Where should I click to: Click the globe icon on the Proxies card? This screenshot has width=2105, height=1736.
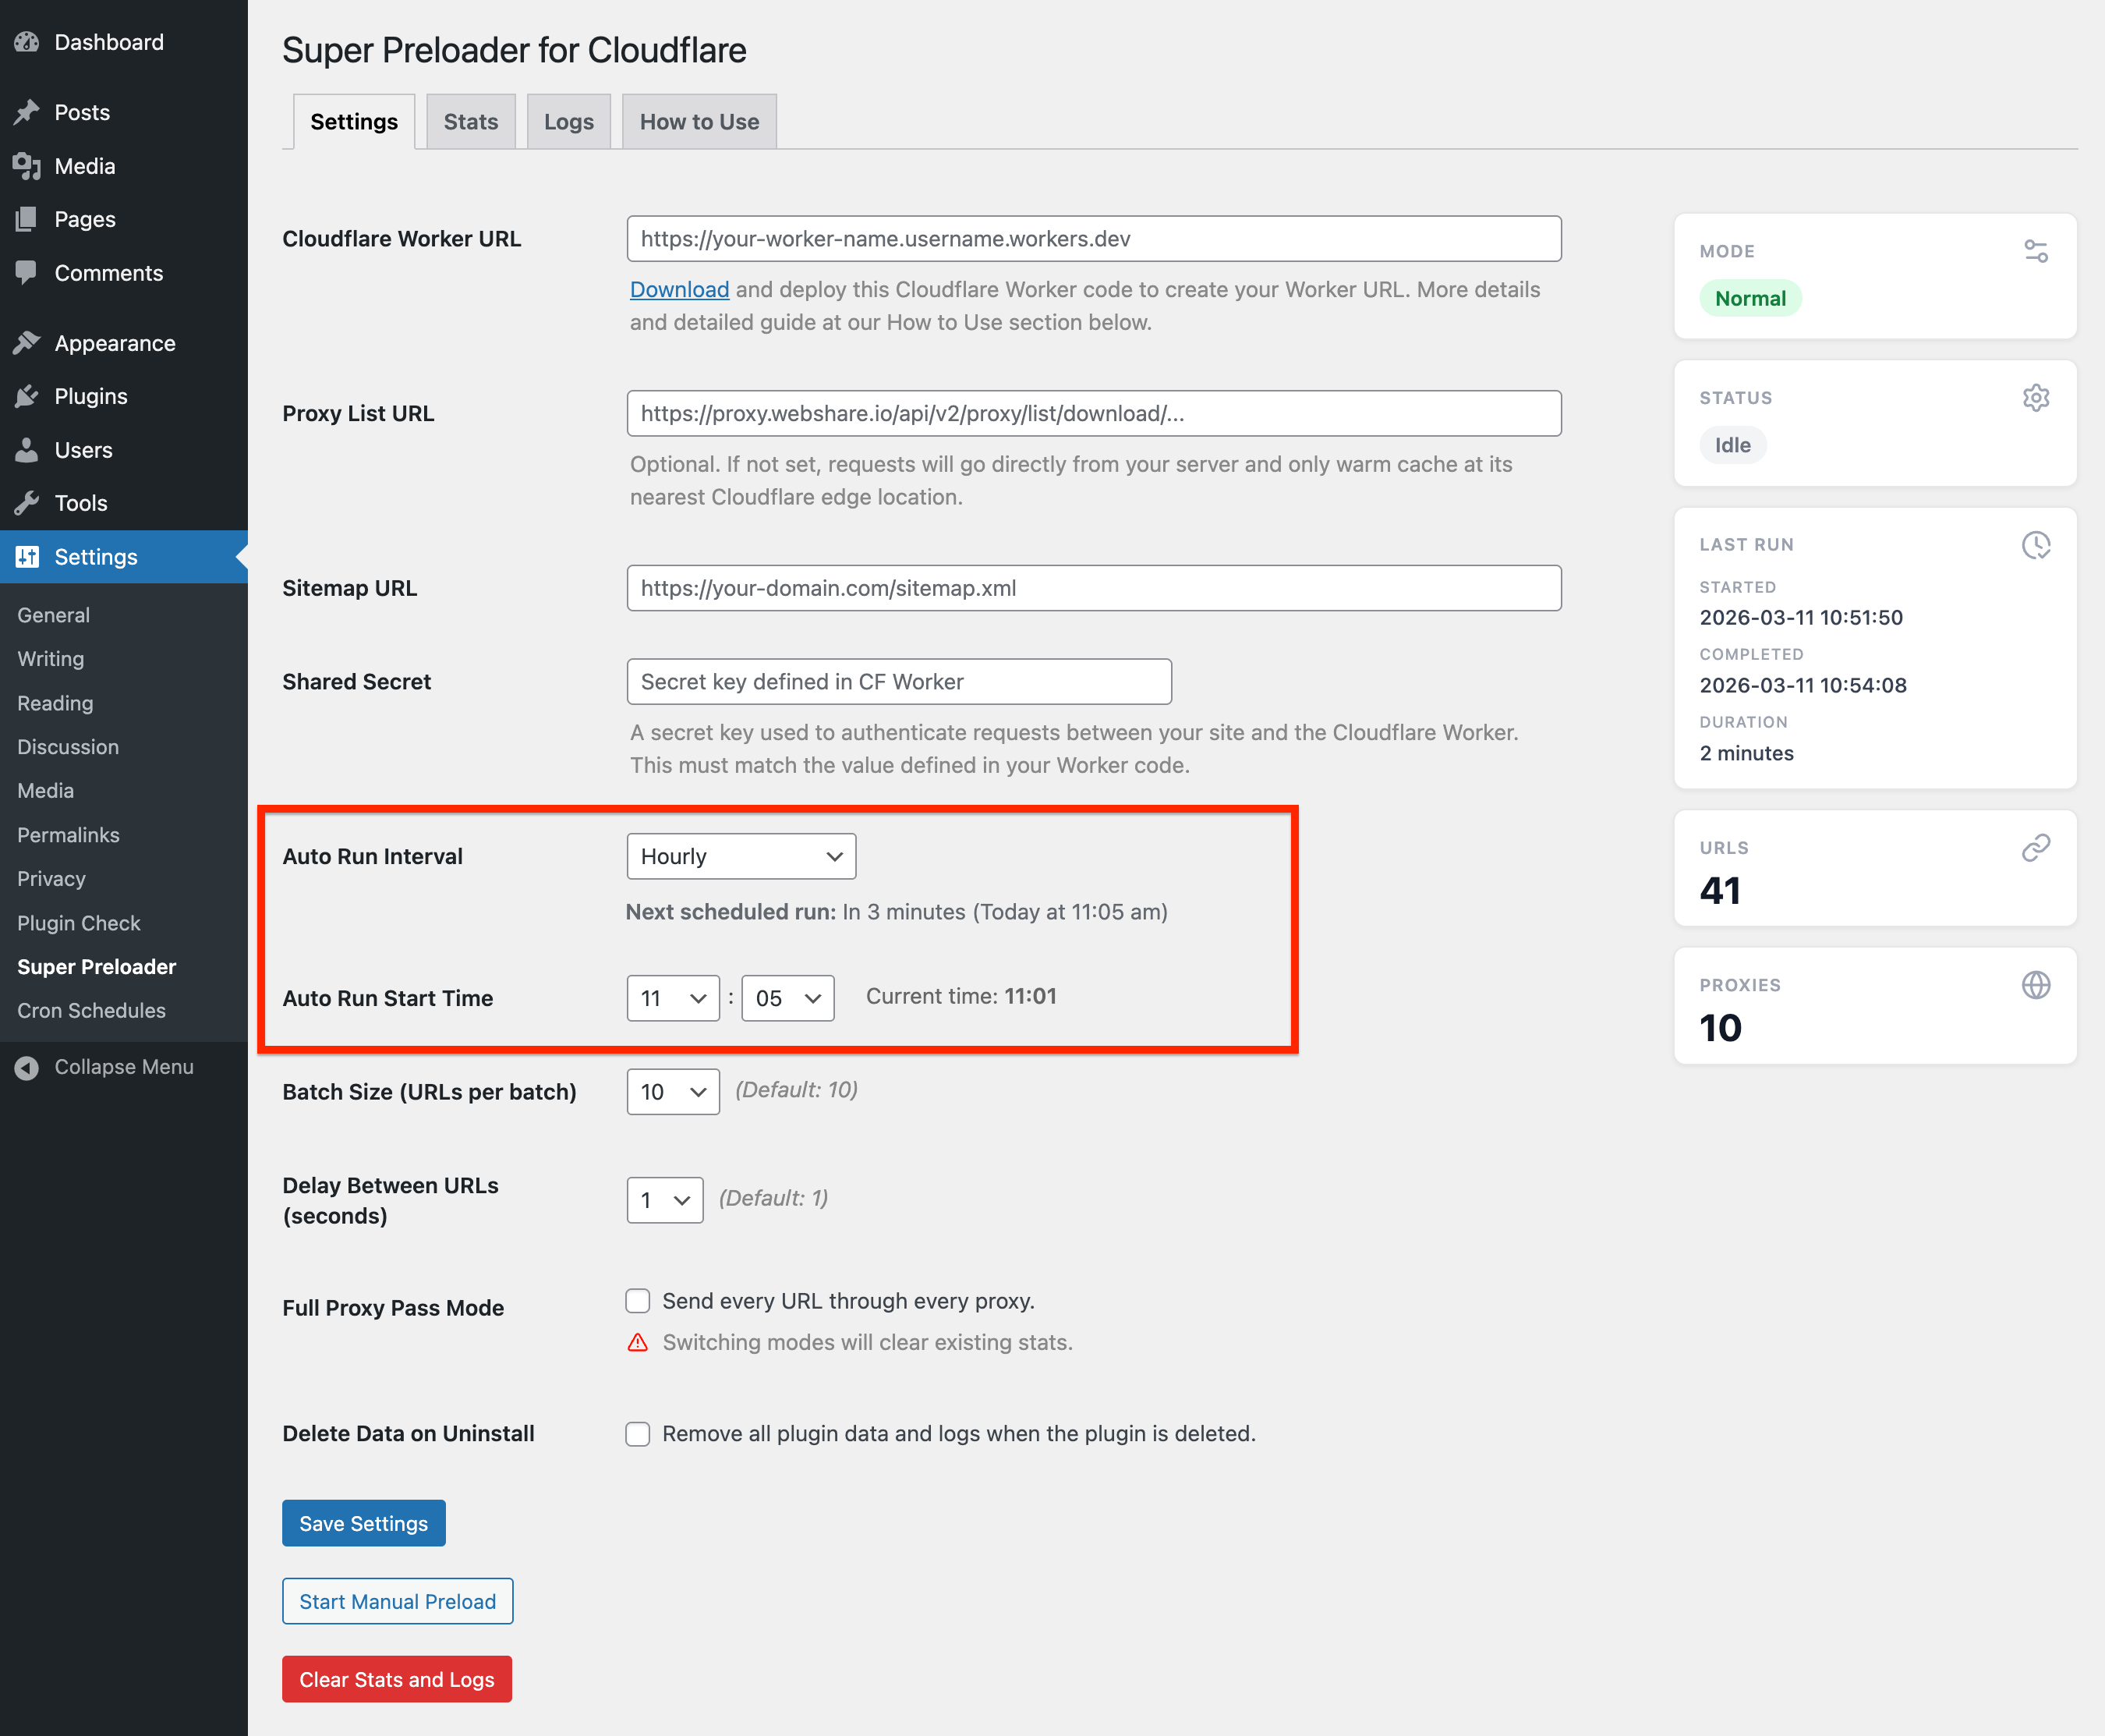(2037, 985)
